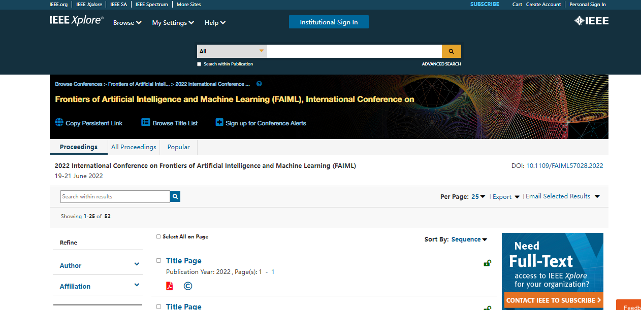Click the Copy Persistent Link globe icon
Viewport: 641px width, 310px height.
coord(59,122)
